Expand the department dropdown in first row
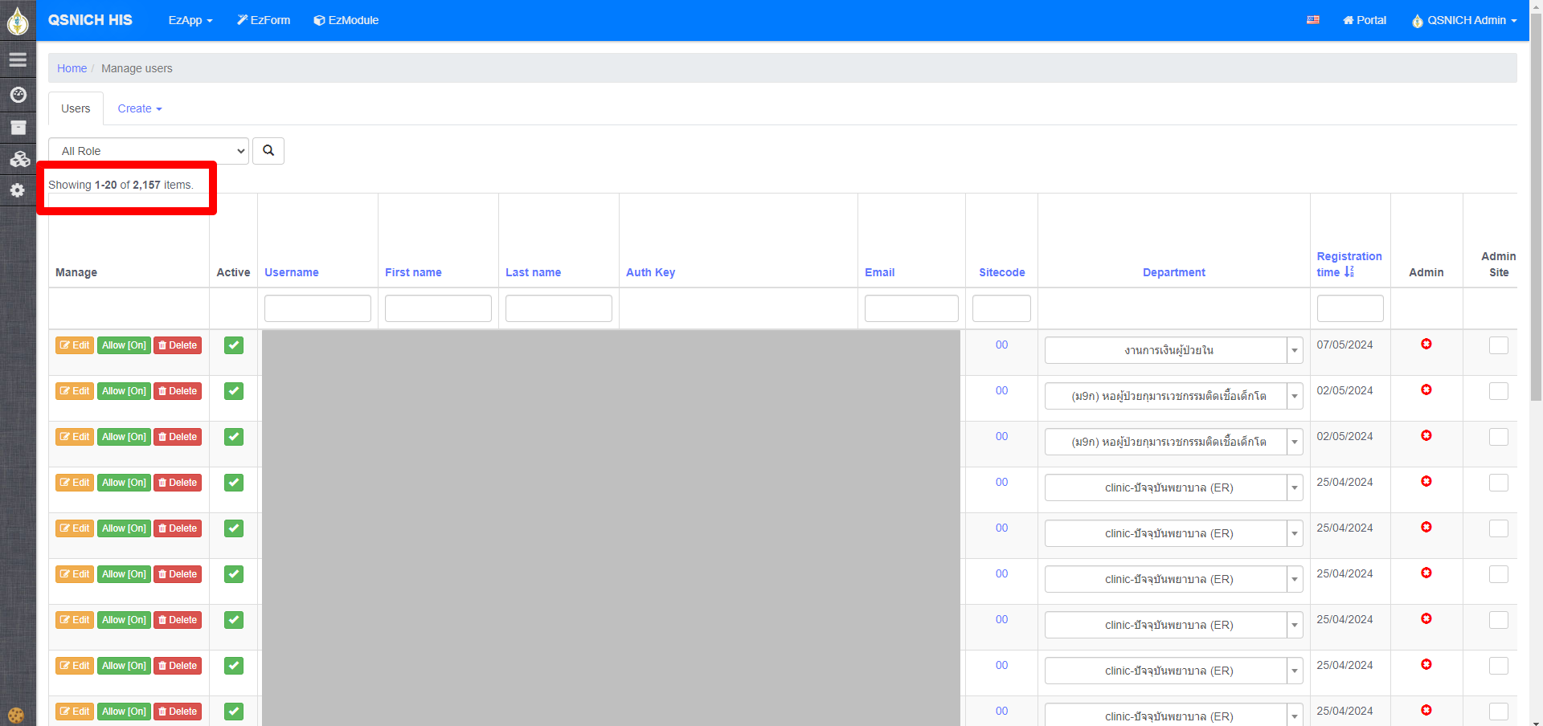Viewport: 1543px width, 726px height. pos(1294,351)
